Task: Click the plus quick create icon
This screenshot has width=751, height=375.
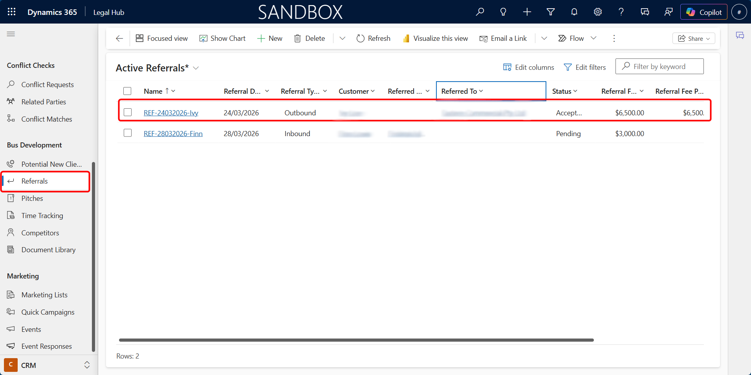Action: (527, 12)
